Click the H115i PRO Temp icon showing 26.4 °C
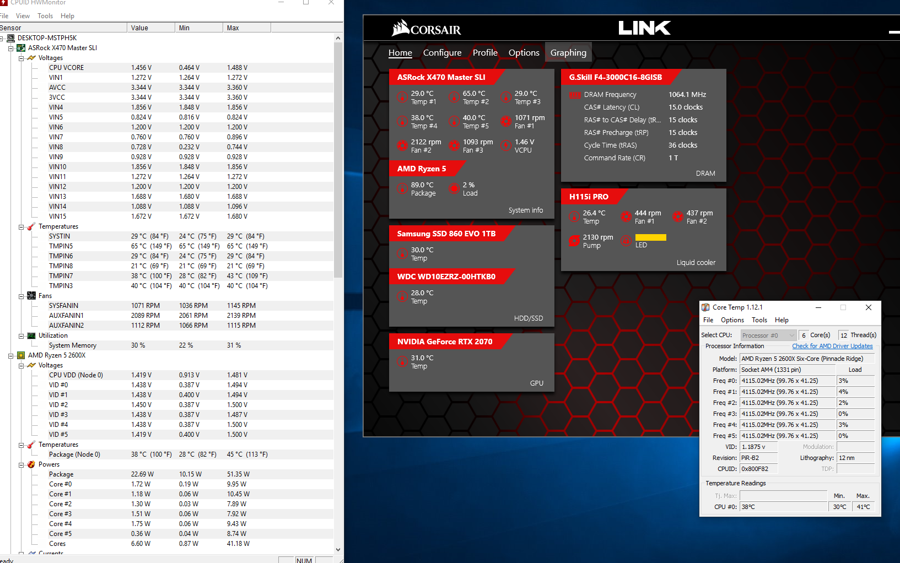The image size is (900, 563). pos(574,217)
